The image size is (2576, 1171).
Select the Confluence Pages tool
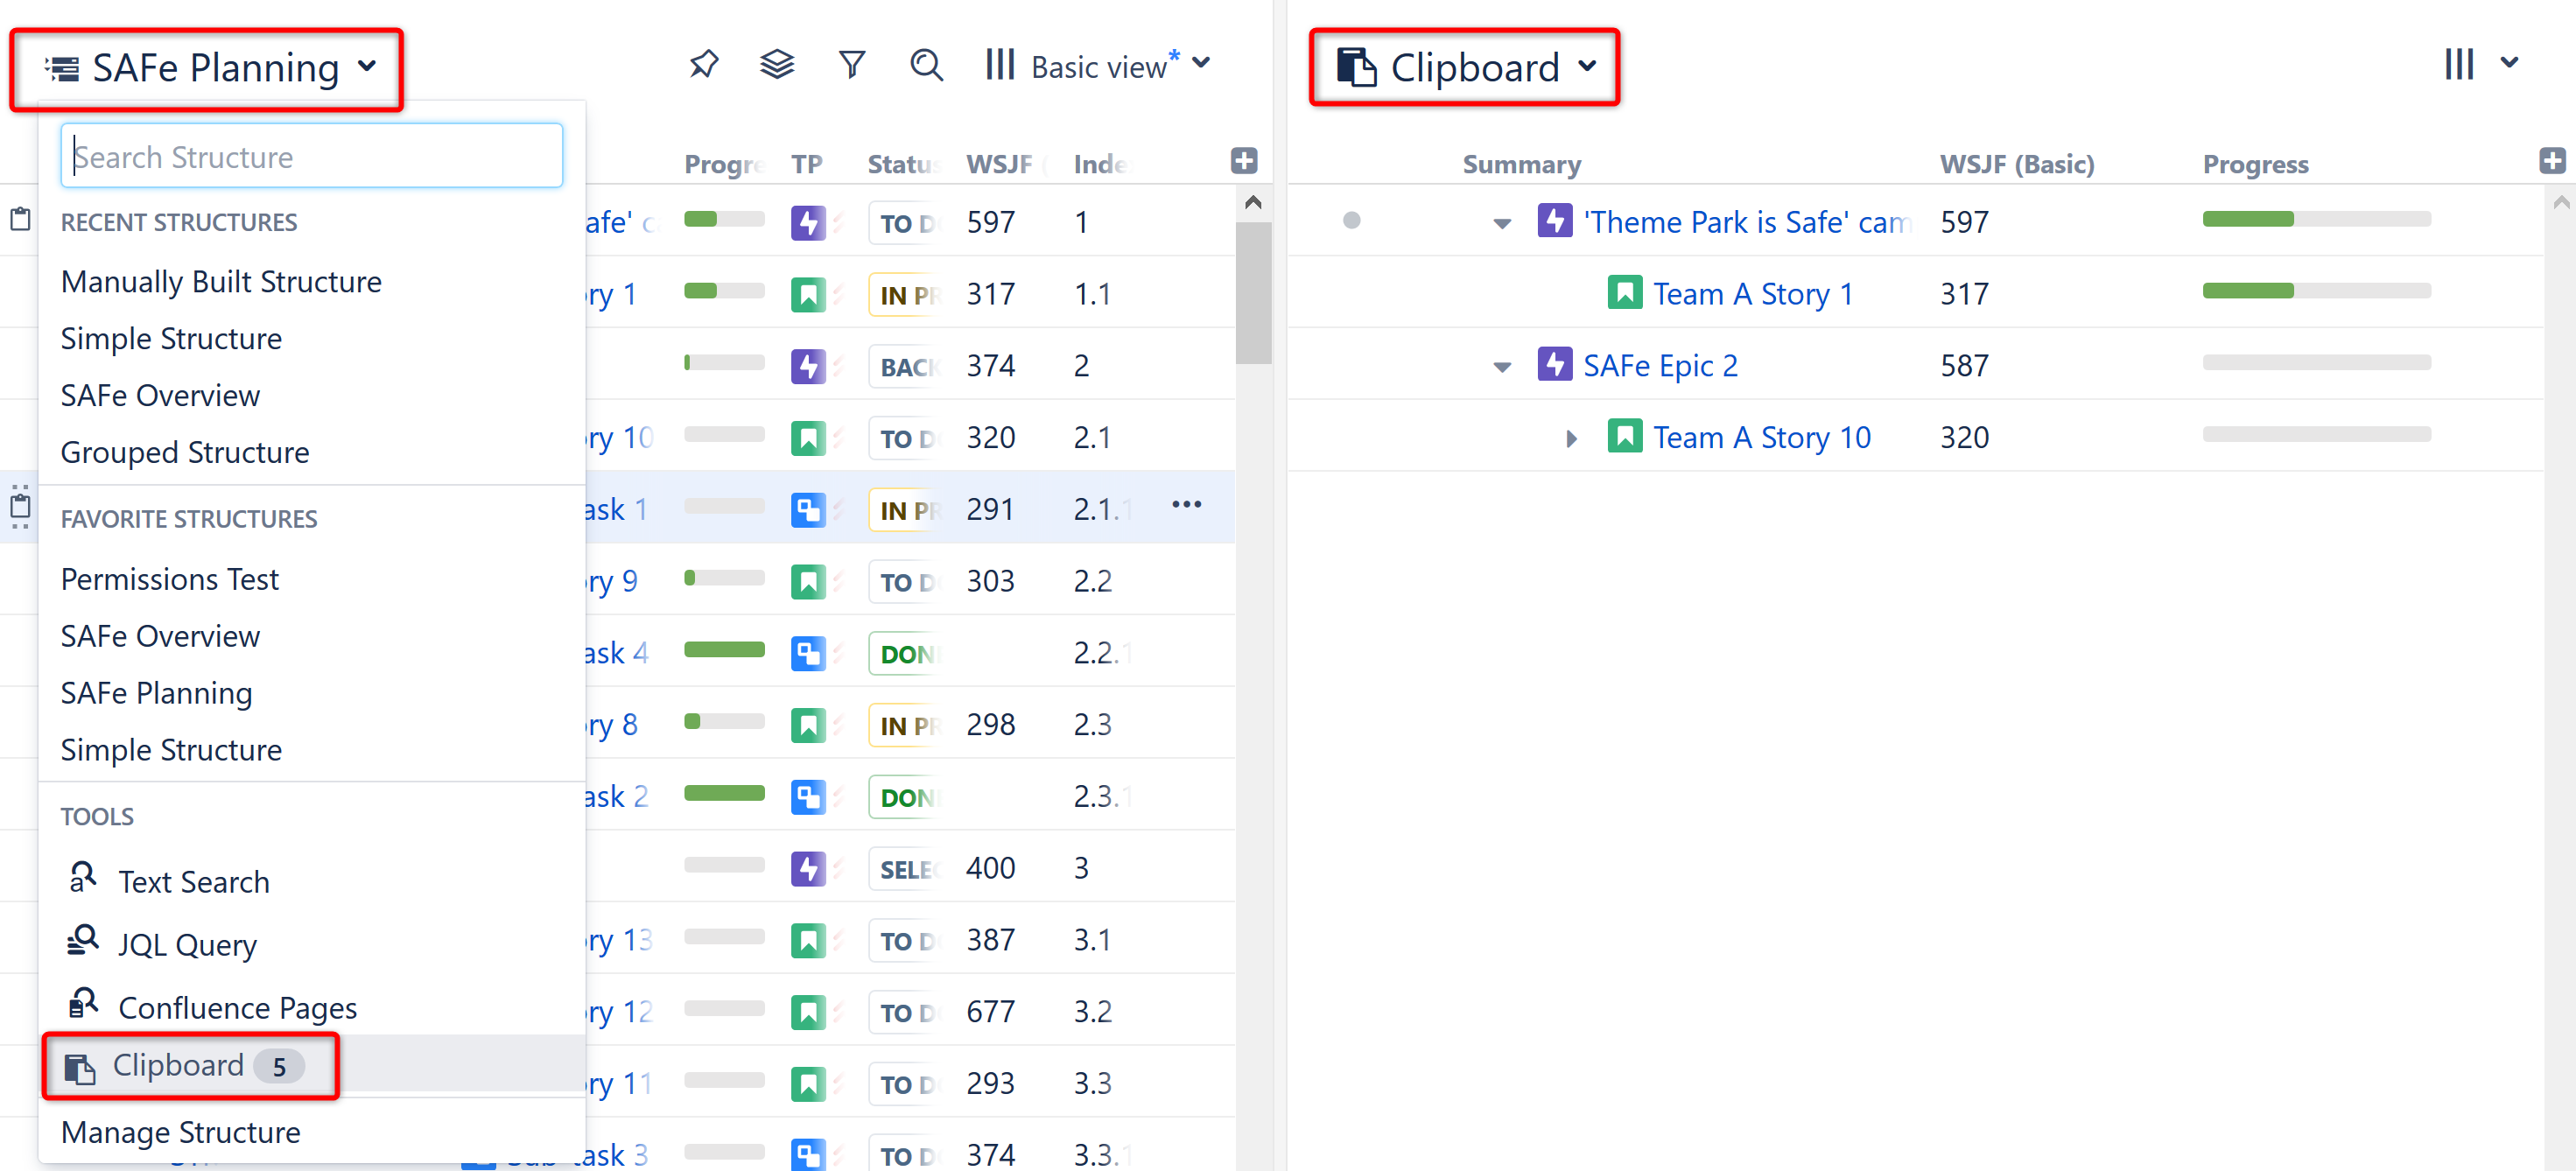237,1007
